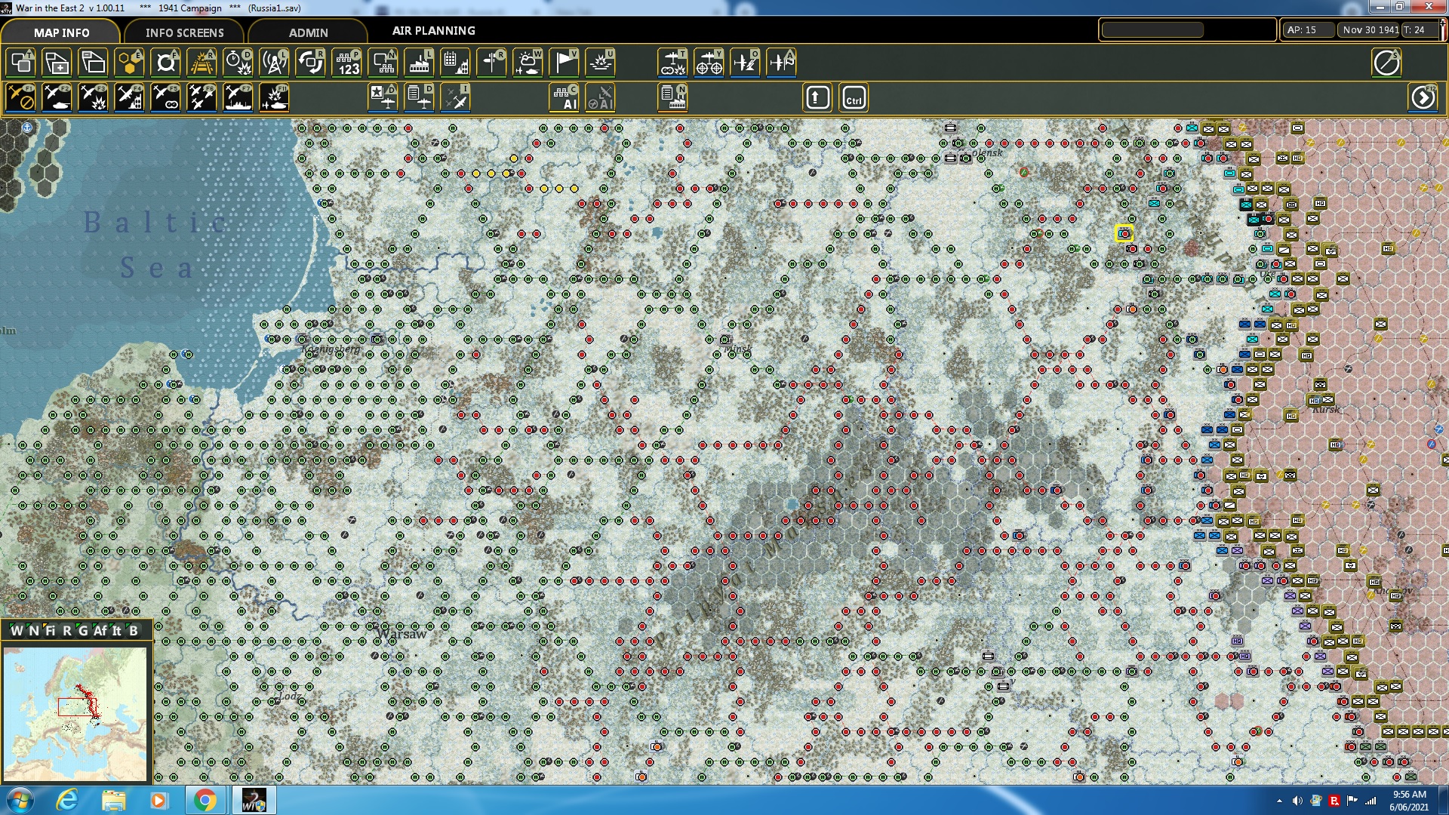Select the ground support air mode (F2)
1449x815 pixels.
coord(57,98)
